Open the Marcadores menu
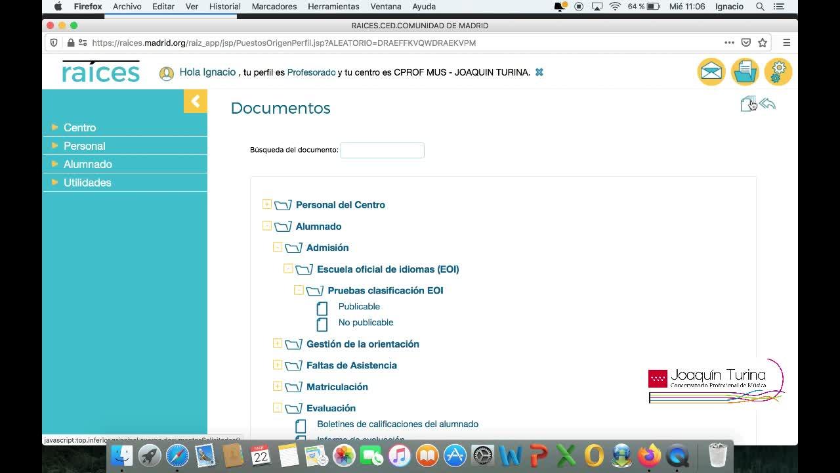Screen dimensions: 840x473 [274, 7]
